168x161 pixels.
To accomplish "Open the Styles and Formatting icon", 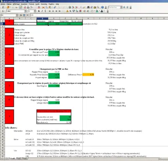I will point(3,11).
